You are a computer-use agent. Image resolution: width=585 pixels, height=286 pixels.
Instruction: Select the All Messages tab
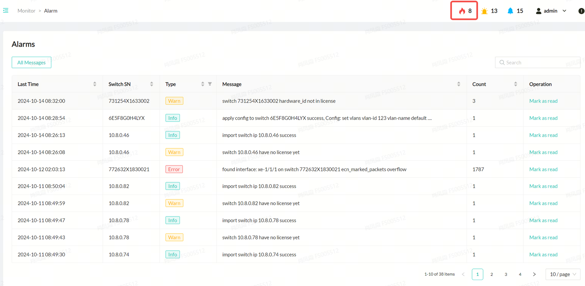click(x=31, y=62)
